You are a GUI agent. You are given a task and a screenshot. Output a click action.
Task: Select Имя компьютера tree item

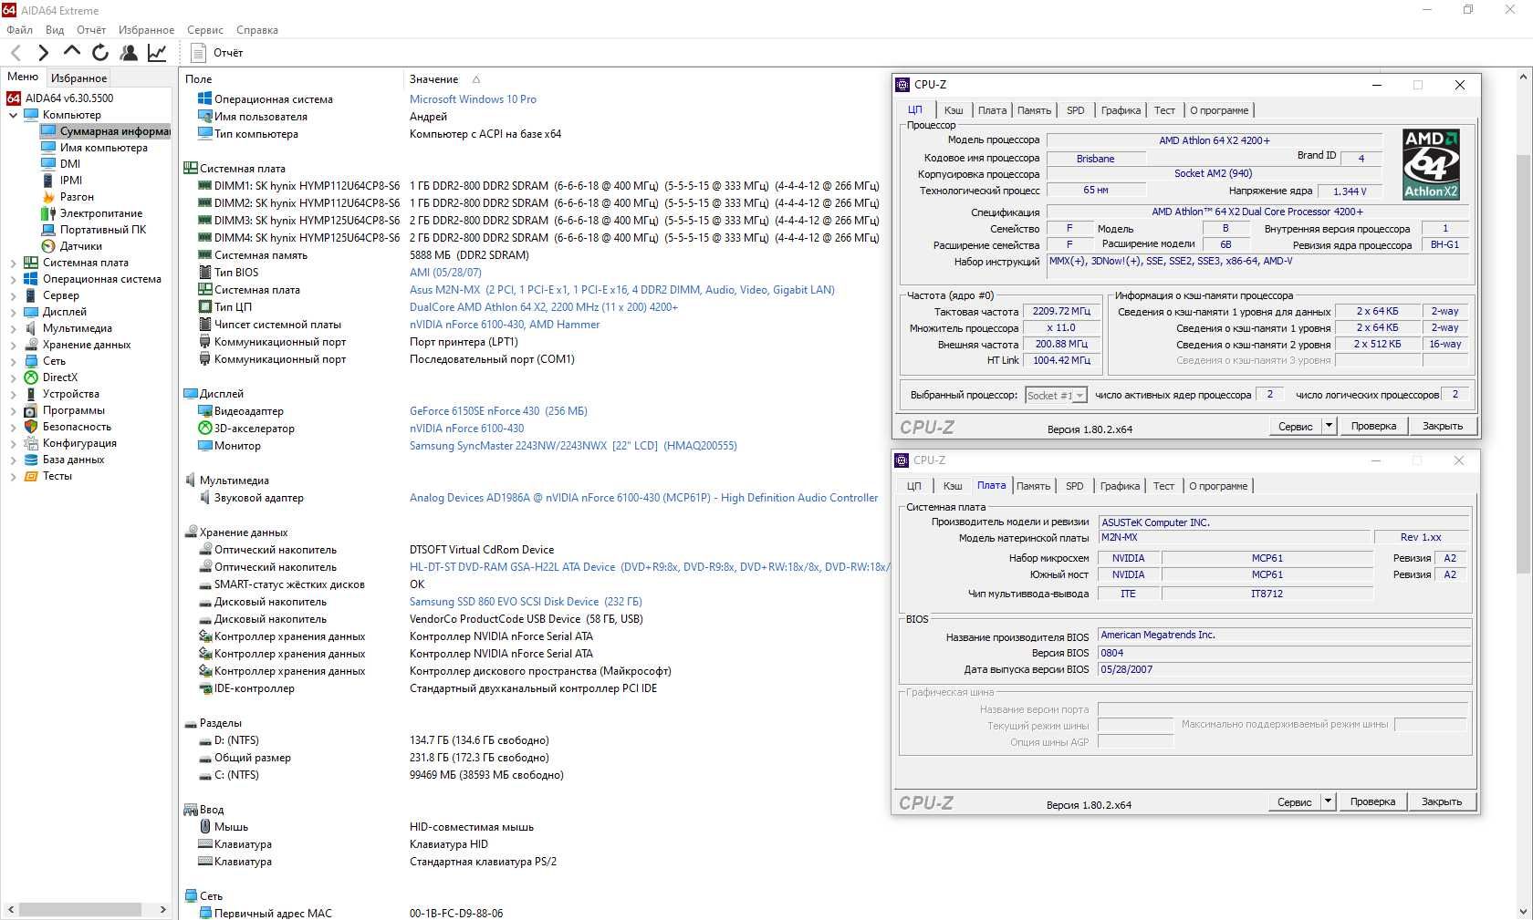(x=103, y=148)
